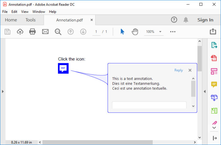Open the Help question mark

coord(174,20)
